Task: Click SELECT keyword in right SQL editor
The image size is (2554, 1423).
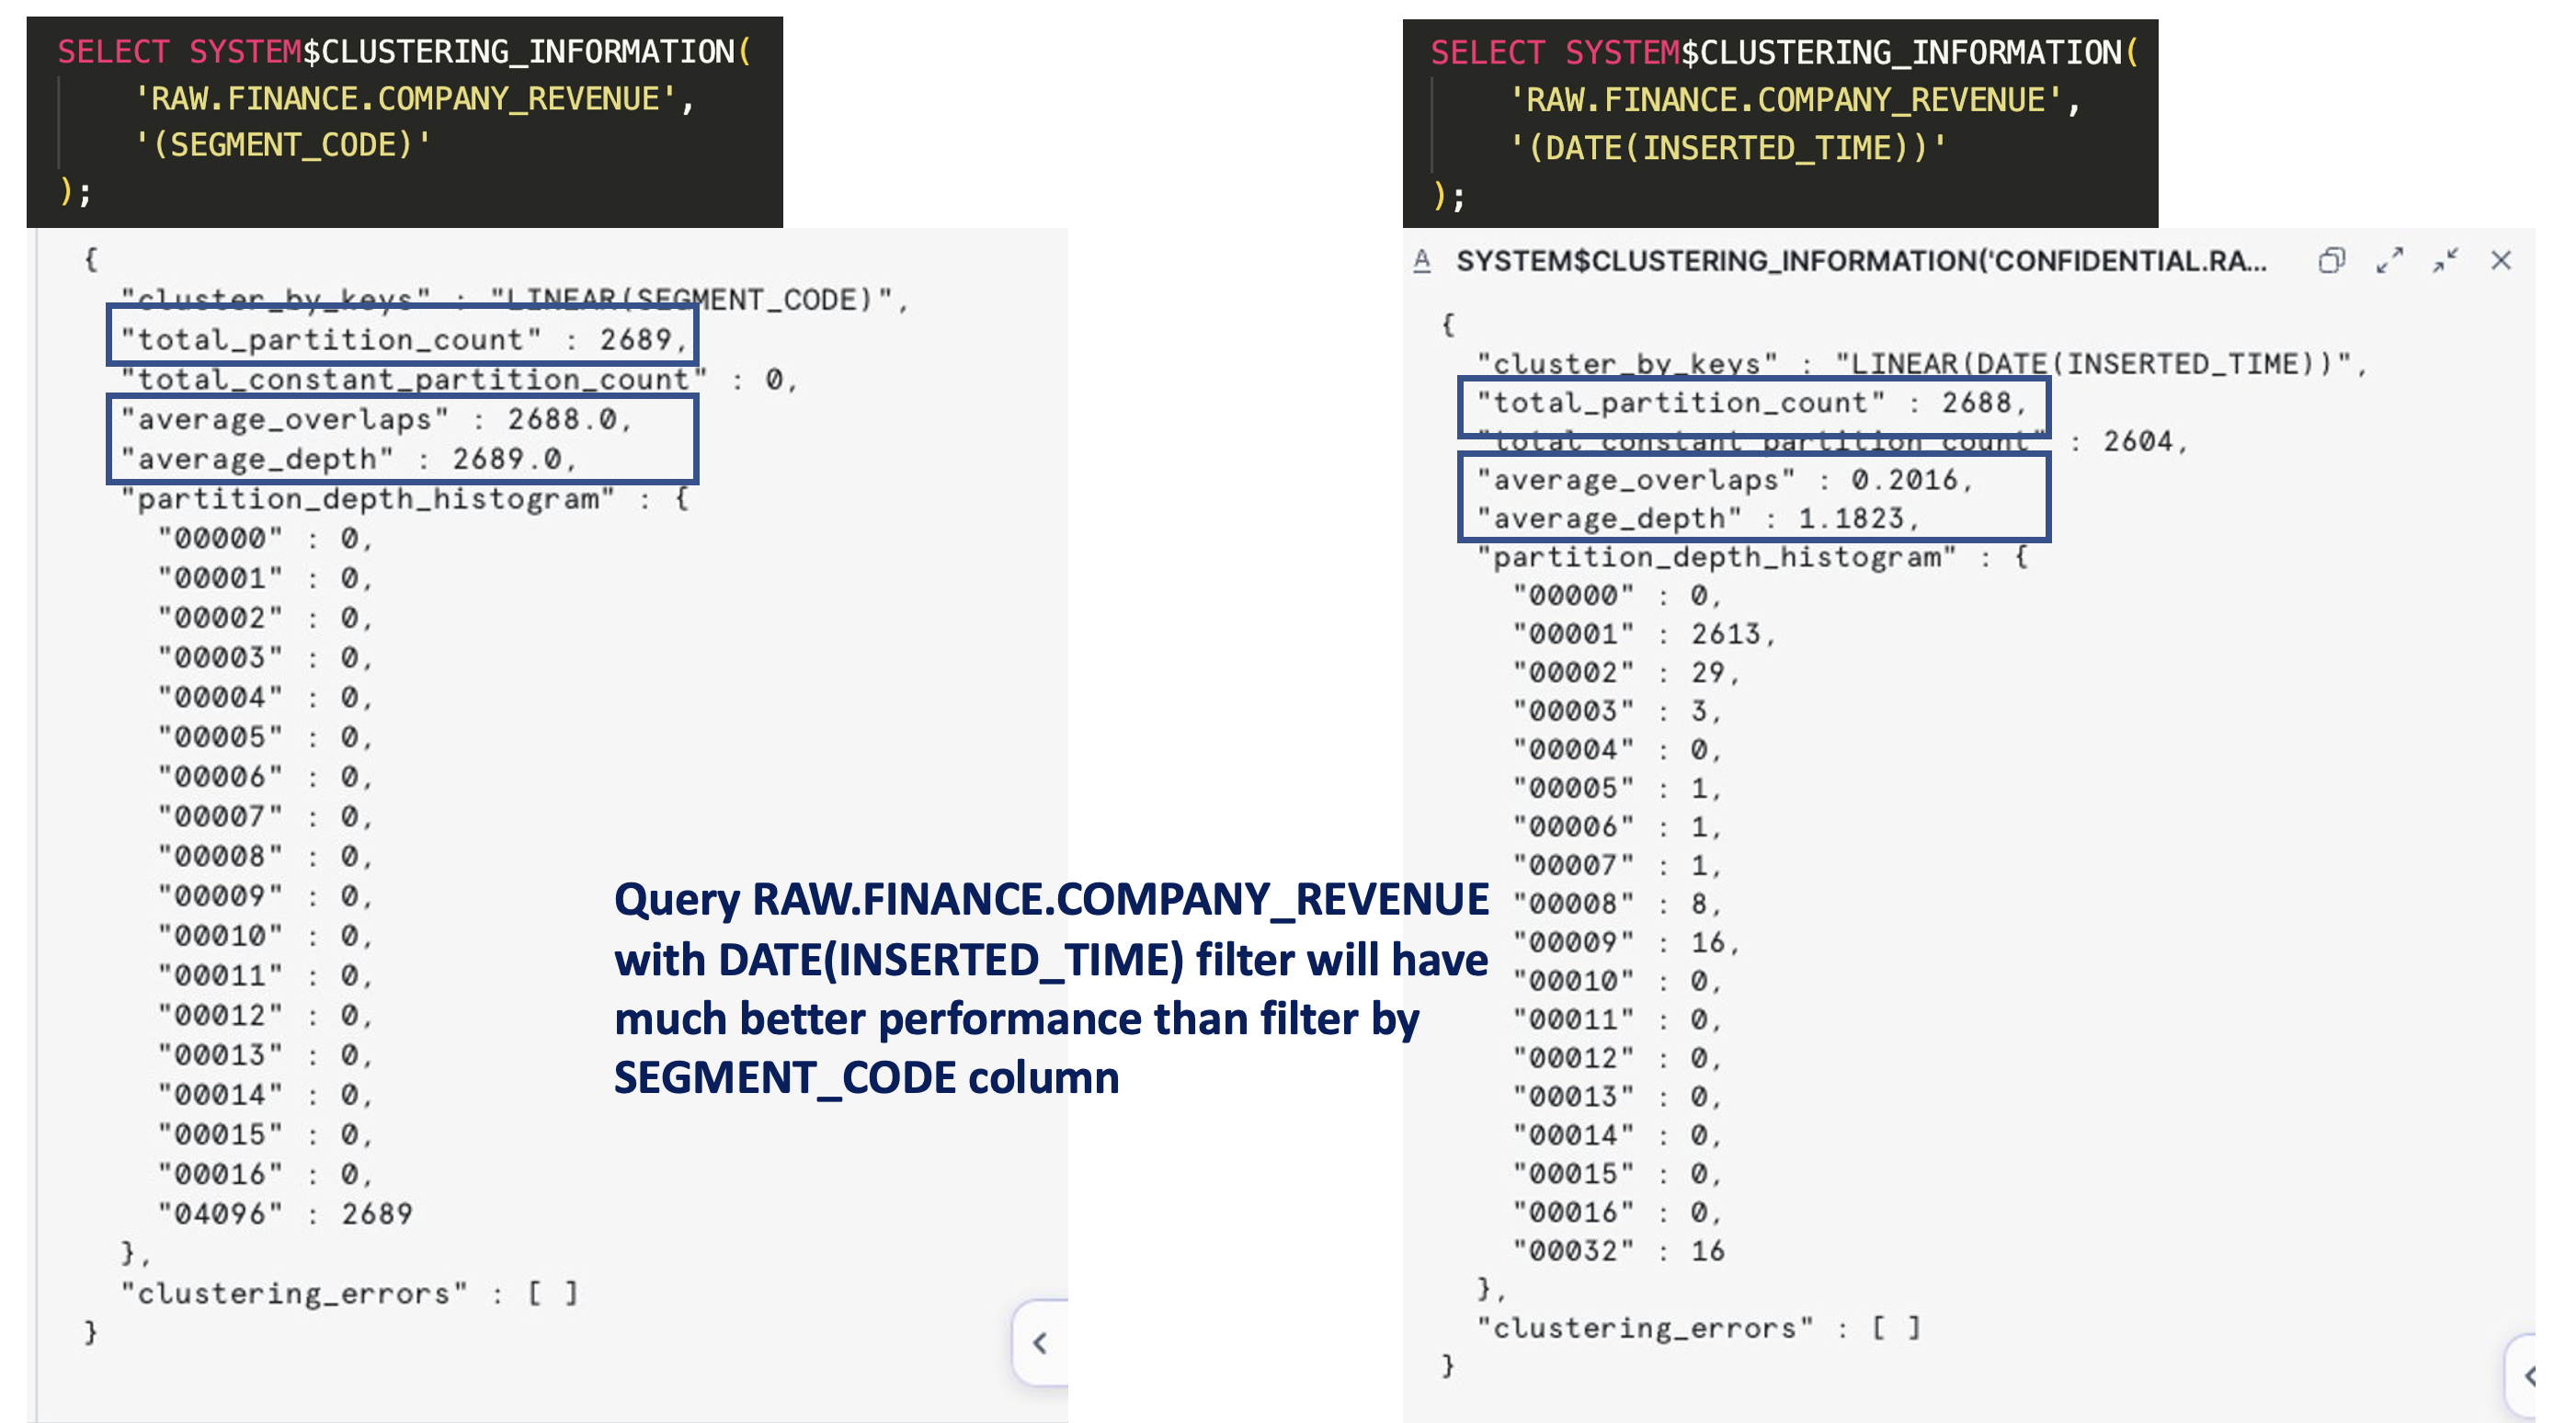Action: pyautogui.click(x=1488, y=52)
